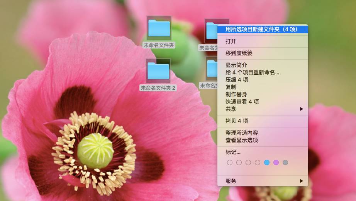356x201 pixels.
Task: Expand the 共享 submenu
Action: tap(263, 109)
